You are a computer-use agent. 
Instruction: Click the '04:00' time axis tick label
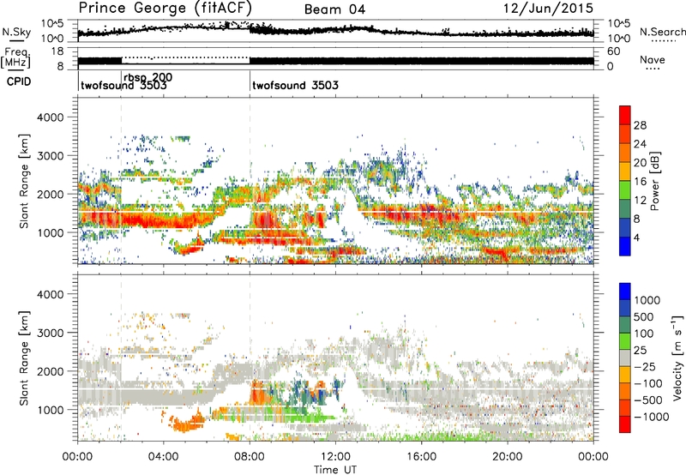pyautogui.click(x=164, y=456)
